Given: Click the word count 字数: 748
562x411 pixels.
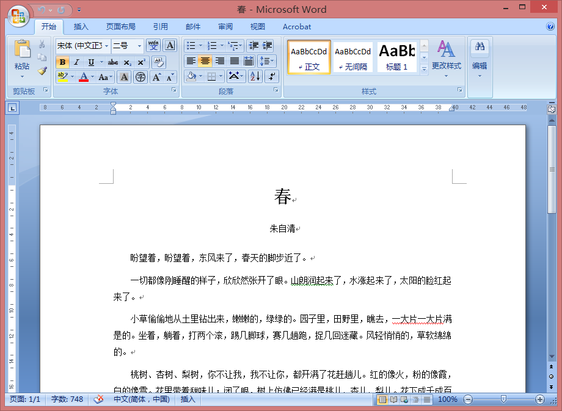Looking at the screenshot, I should 67,399.
